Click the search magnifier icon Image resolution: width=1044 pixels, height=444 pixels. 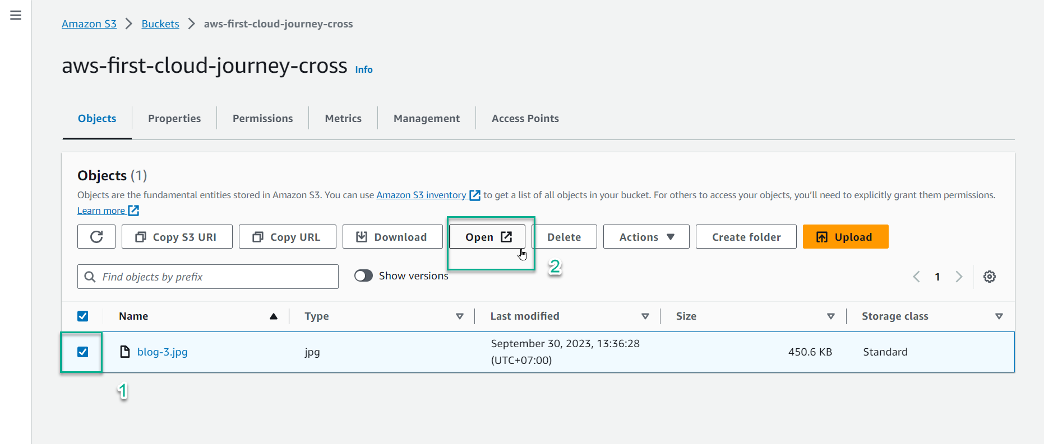click(x=90, y=277)
